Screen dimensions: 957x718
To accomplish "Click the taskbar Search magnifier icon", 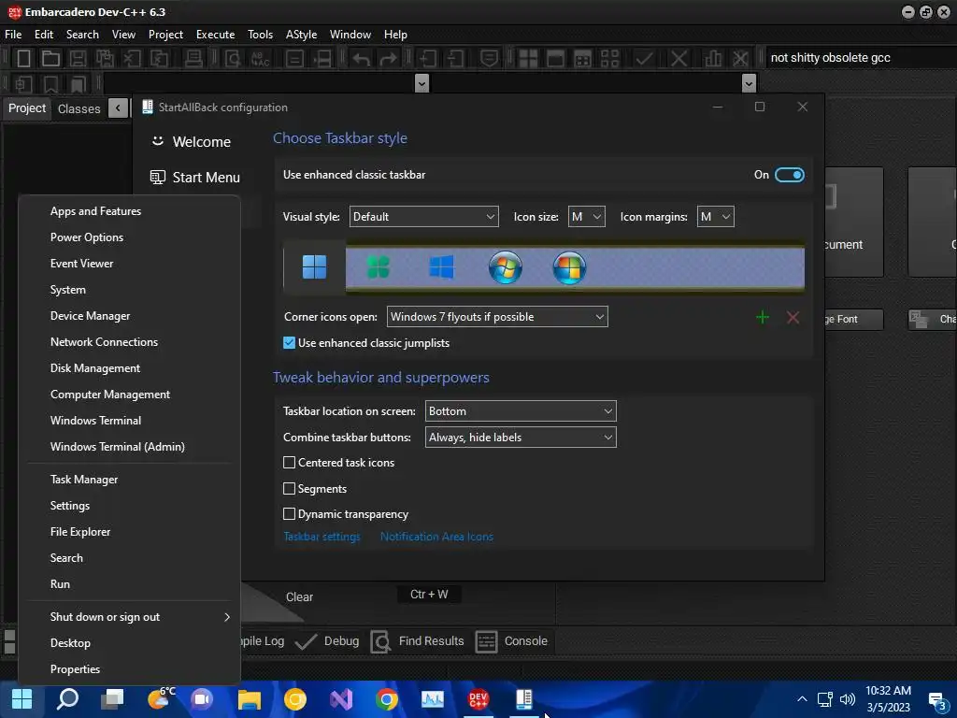I will point(67,699).
